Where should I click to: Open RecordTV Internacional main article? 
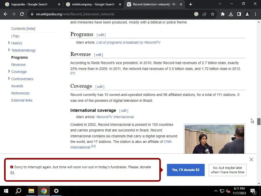point(115,117)
